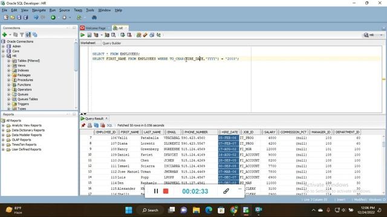Screen dimensions: 387x217
Task: Run Statement with the green play icon
Action: click(x=83, y=35)
